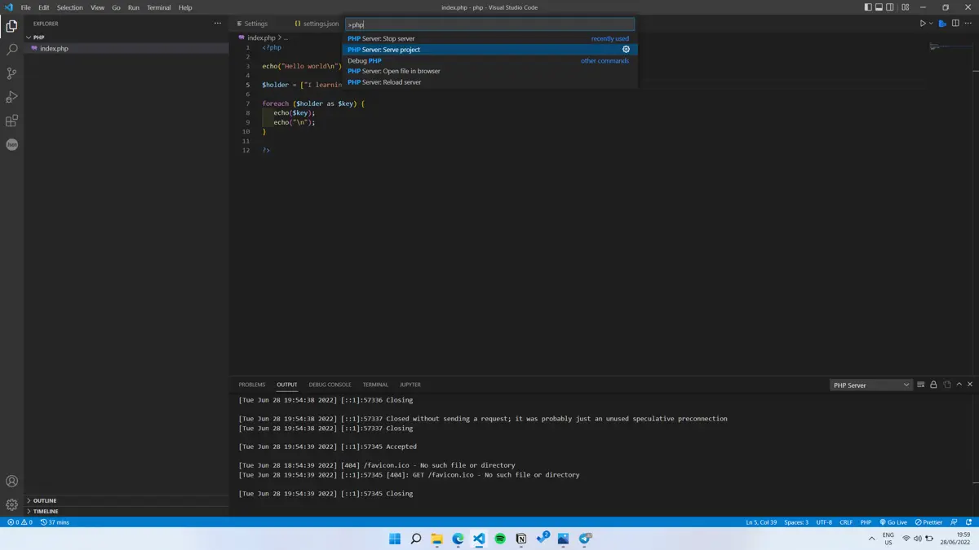979x550 pixels.
Task: Expand the Outline section
Action: pos(126,500)
